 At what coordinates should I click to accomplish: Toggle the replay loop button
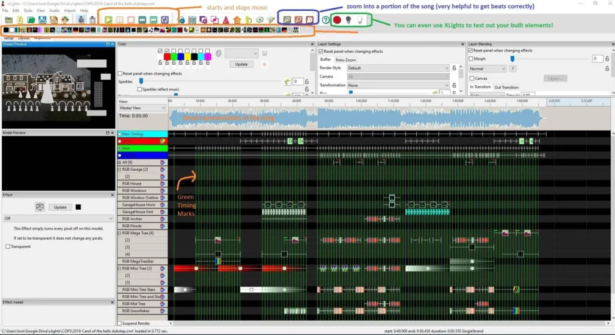(165, 20)
